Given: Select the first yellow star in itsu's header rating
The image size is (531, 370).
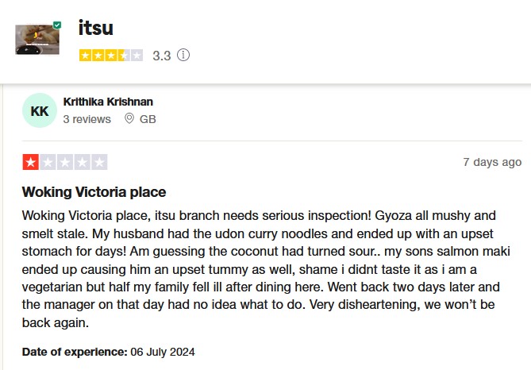Looking at the screenshot, I should [x=86, y=56].
